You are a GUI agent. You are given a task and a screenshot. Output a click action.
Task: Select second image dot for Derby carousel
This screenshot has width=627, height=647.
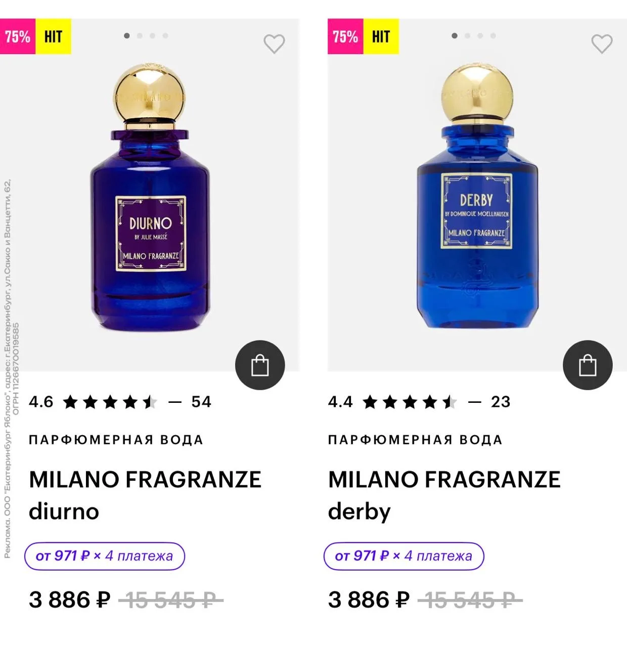467,36
